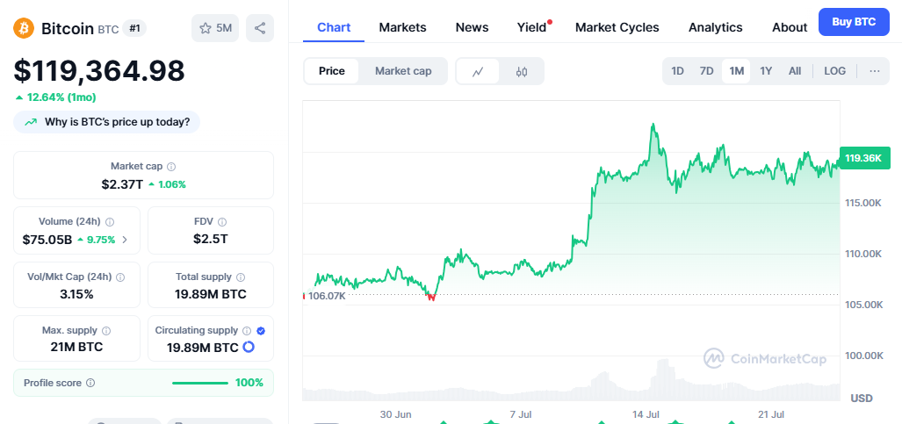
Task: Click the 30 Jun date axis label
Action: [395, 414]
